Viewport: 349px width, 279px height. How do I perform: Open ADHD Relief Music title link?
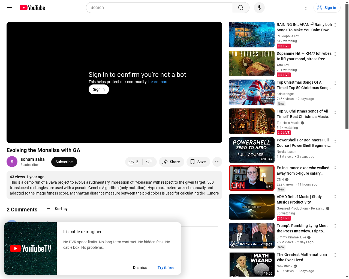299,199
